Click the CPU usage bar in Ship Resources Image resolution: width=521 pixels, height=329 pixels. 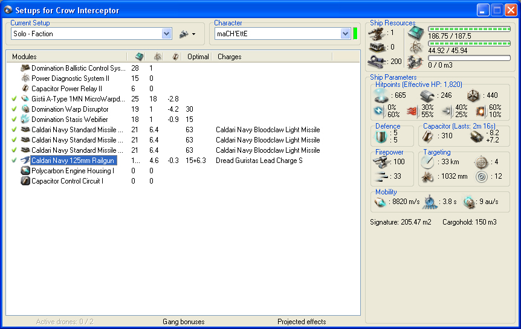[x=470, y=29]
